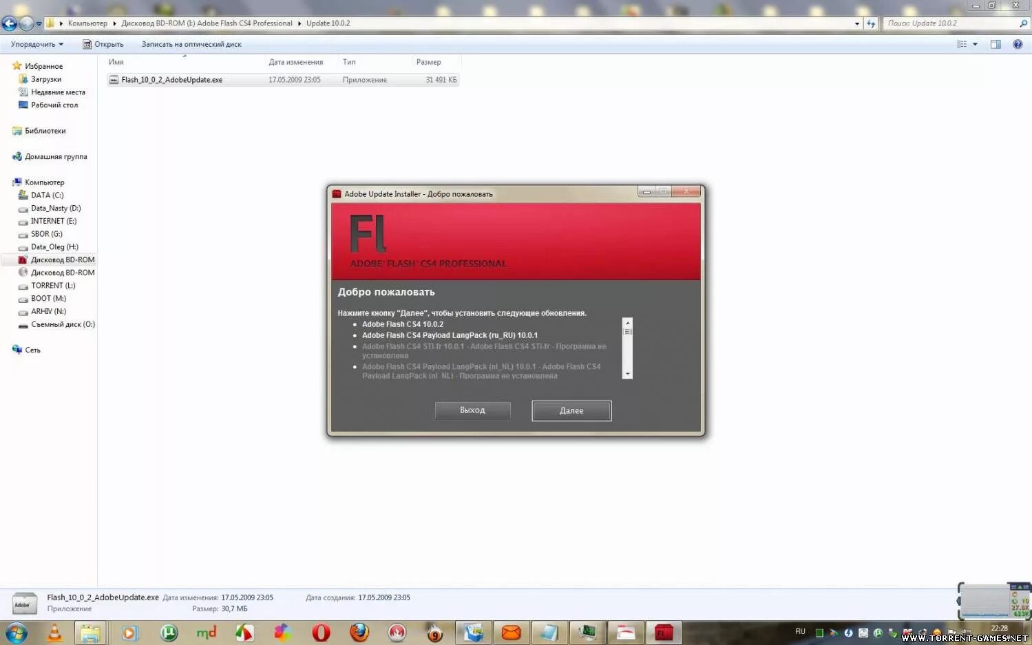Click the installer update list scroll-down arrow
The image size is (1032, 645).
click(x=627, y=374)
